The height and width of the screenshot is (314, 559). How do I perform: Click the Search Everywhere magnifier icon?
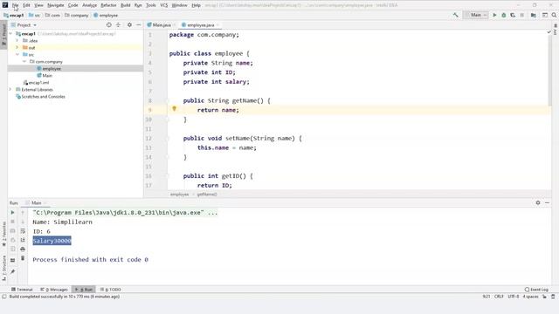click(554, 15)
